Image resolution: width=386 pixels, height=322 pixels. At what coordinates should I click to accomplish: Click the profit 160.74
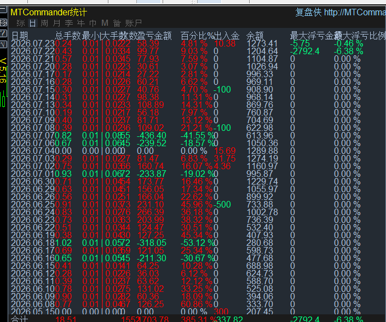151,166
